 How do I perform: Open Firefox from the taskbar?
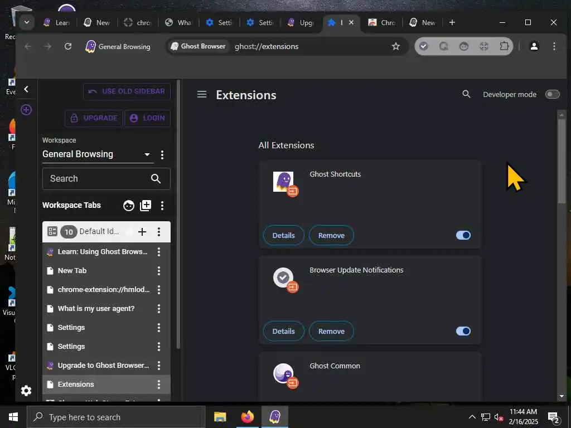[x=247, y=417]
